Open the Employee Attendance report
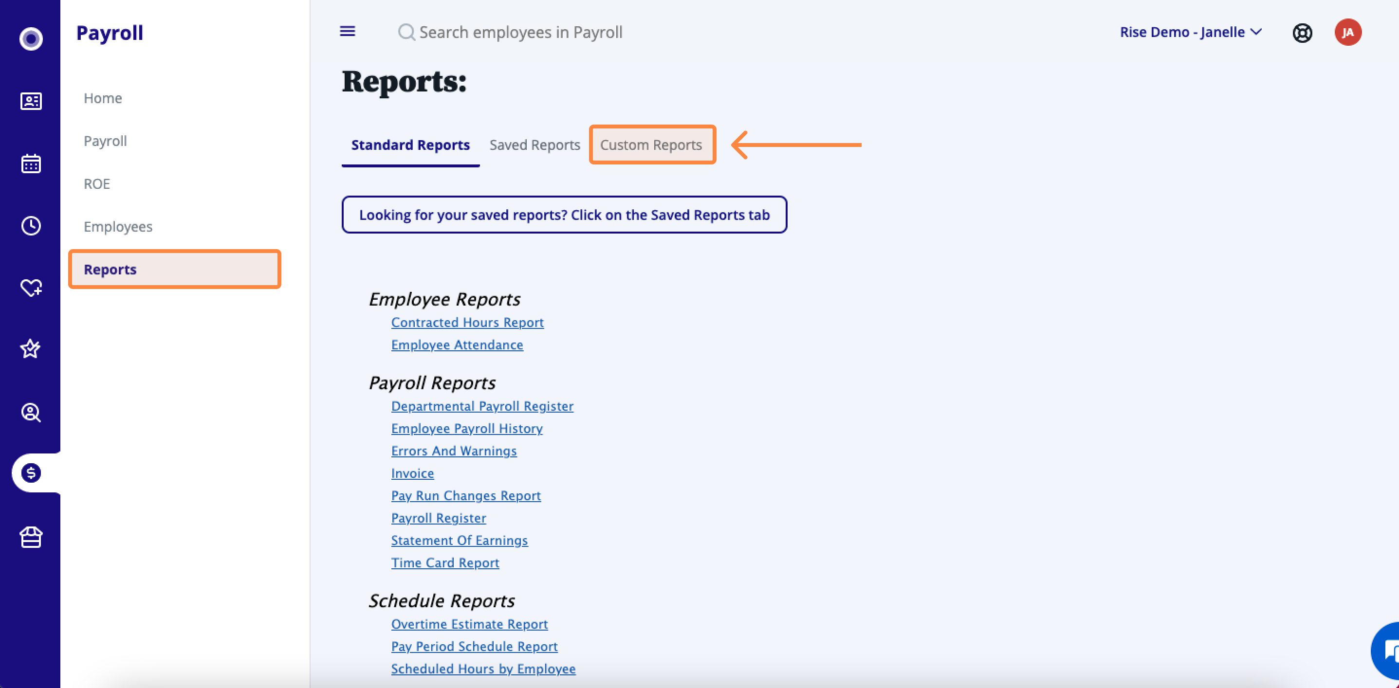The width and height of the screenshot is (1399, 688). (457, 345)
